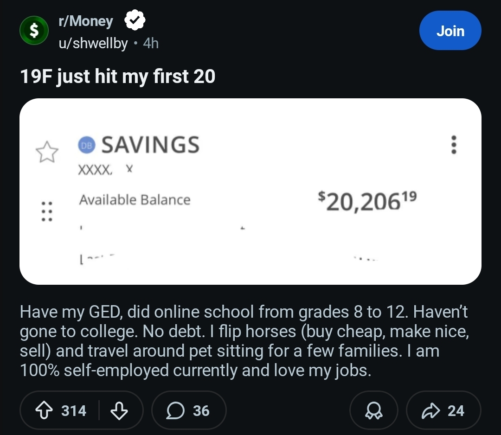Screen dimensions: 501x435
Task: Open the post titled "19F just hit my first 20"
Action: (x=118, y=77)
